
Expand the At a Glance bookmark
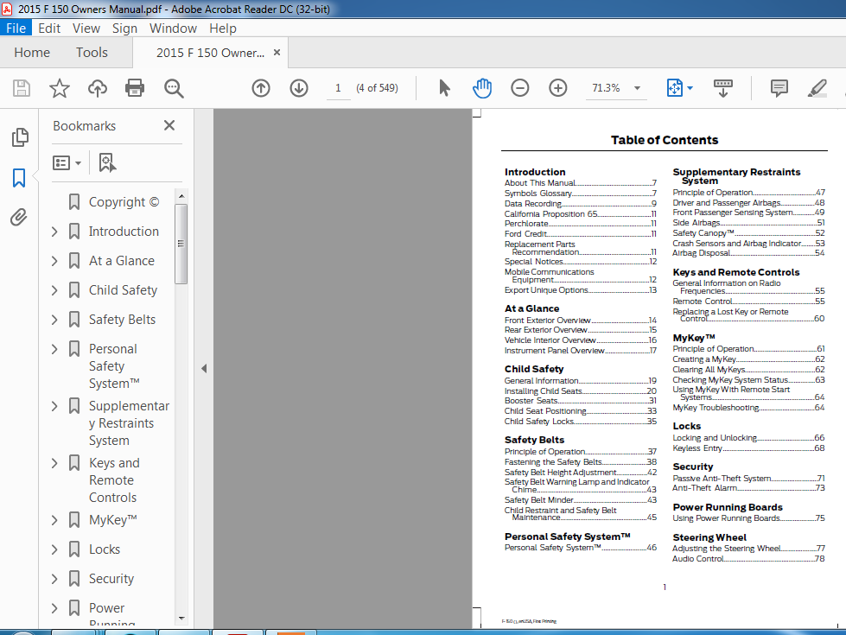point(54,261)
